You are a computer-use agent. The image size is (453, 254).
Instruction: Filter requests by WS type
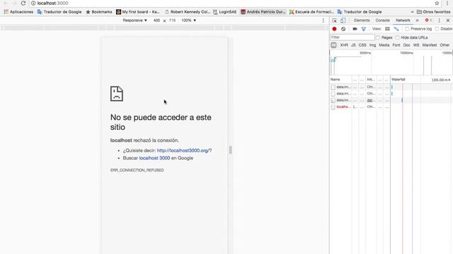(x=416, y=45)
